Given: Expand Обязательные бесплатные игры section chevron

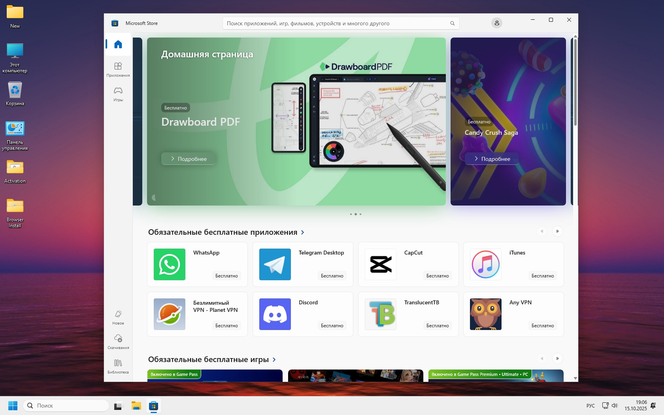Looking at the screenshot, I should point(274,360).
